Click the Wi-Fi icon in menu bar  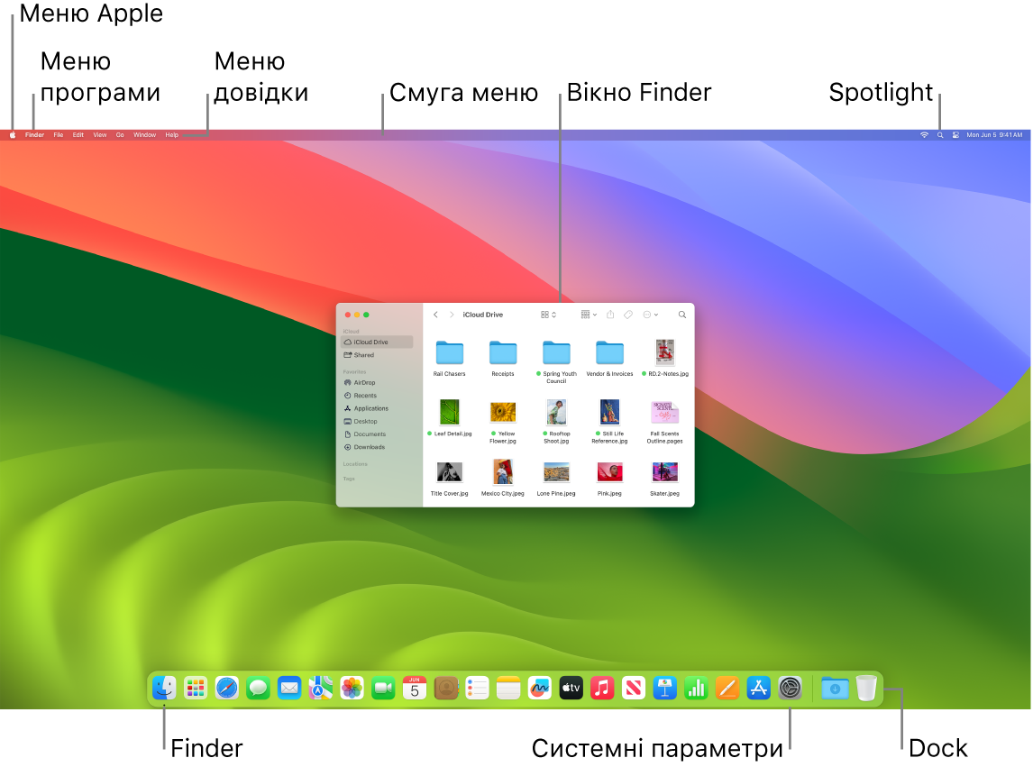[x=923, y=134]
